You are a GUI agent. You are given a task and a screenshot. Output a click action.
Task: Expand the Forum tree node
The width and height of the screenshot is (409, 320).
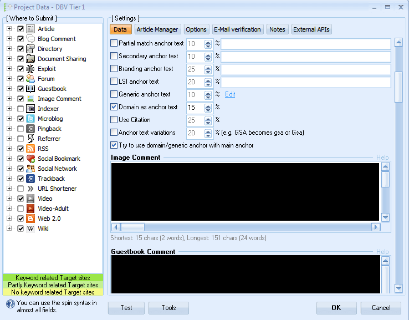[x=9, y=79]
